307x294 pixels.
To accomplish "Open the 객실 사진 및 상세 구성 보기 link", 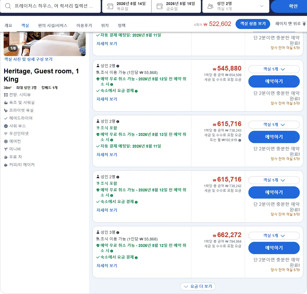I will (x=28, y=59).
